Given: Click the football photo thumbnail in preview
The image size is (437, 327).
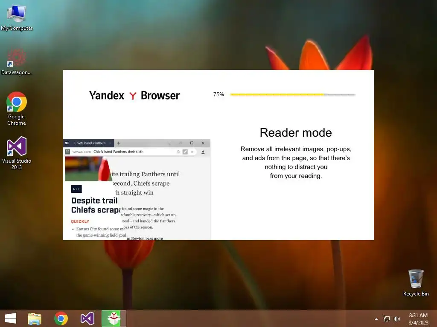Looking at the screenshot, I should click(x=88, y=169).
